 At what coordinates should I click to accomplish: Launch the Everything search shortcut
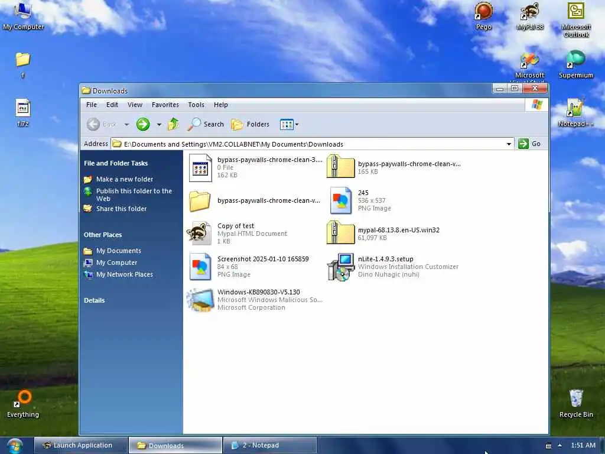23,404
